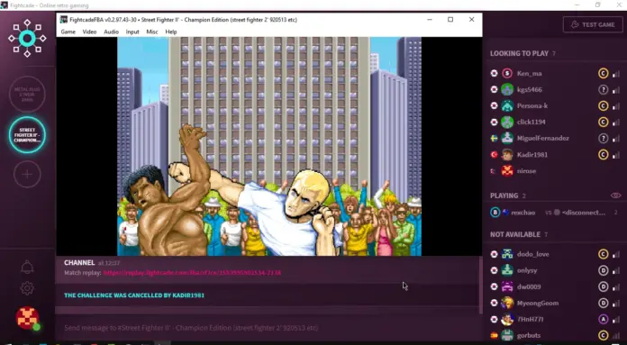Open the Help menu in FightcadeFBA
The width and height of the screenshot is (627, 345).
(x=171, y=32)
